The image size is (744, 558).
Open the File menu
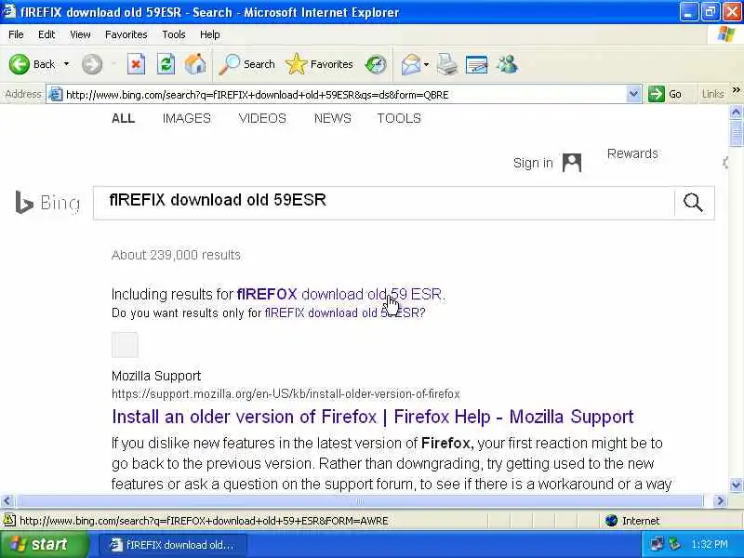coord(16,34)
